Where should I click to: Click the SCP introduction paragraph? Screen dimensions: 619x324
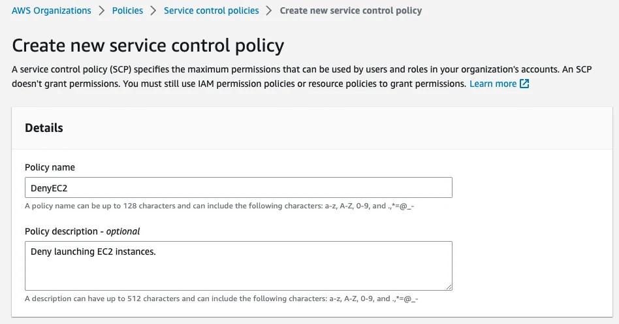point(300,69)
